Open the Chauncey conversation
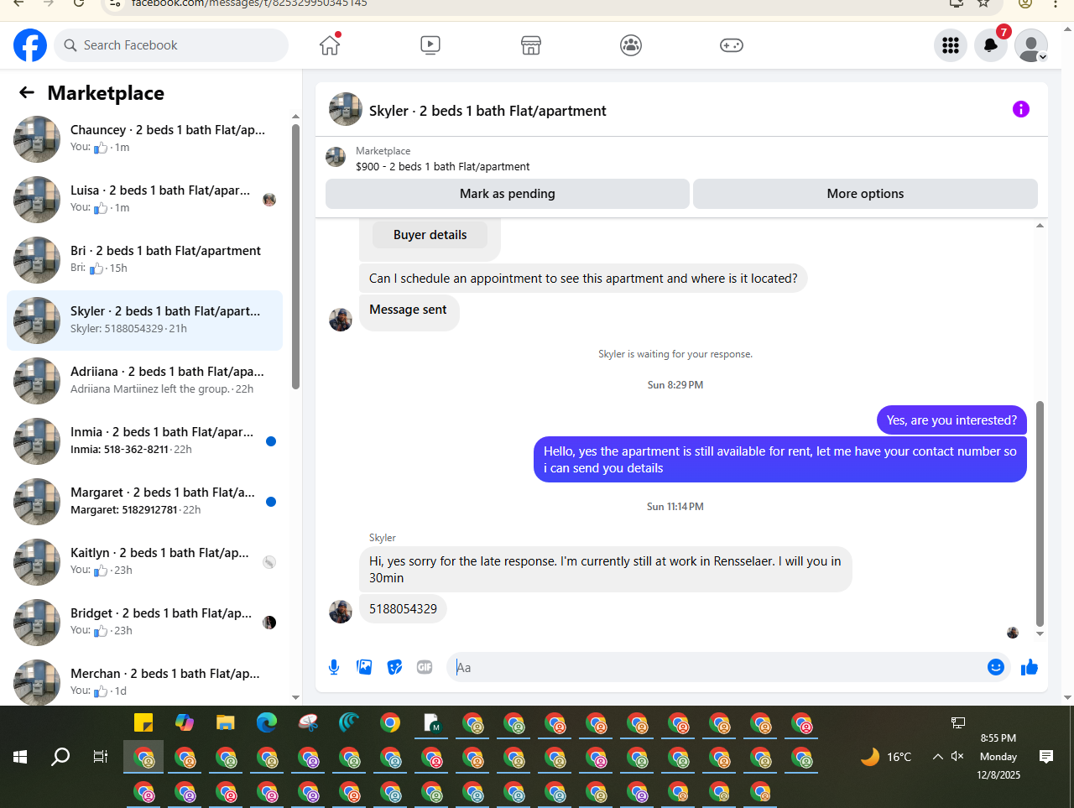The height and width of the screenshot is (808, 1074). click(x=144, y=139)
